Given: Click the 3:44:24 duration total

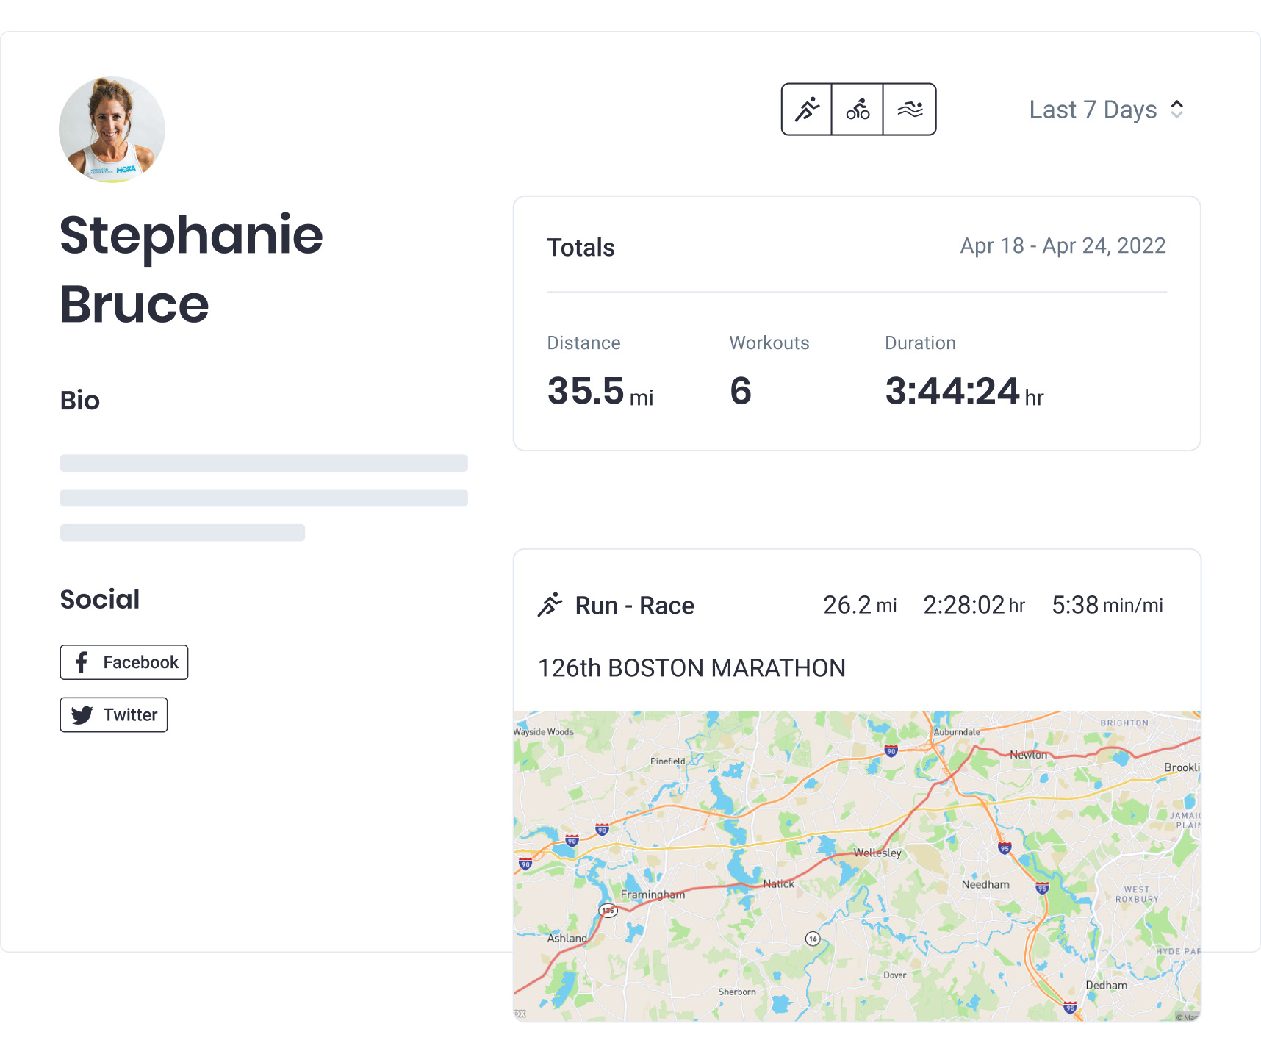Looking at the screenshot, I should 963,391.
